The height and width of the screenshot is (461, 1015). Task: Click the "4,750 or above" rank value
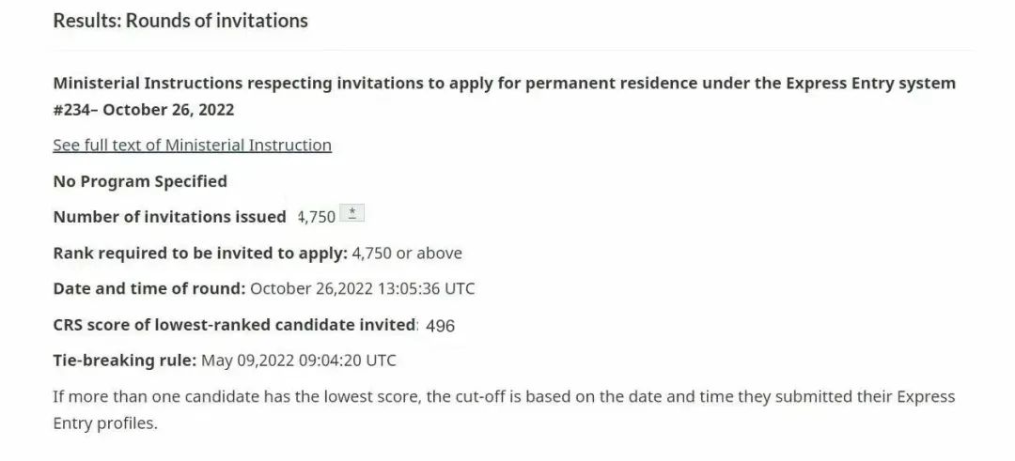pos(407,253)
